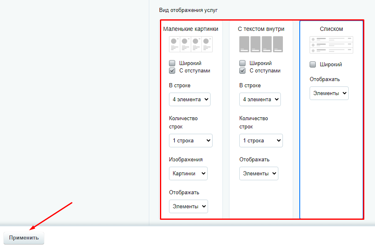Open Изображения dropdown showing Картинки
Screen dimensions: 375x249
188,174
